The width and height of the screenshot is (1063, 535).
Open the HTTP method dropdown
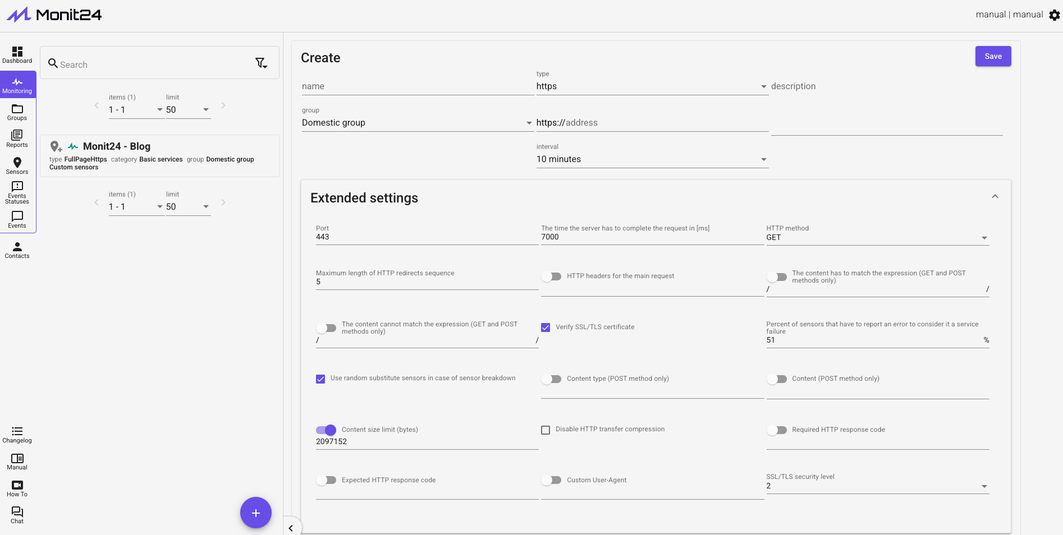pyautogui.click(x=877, y=238)
